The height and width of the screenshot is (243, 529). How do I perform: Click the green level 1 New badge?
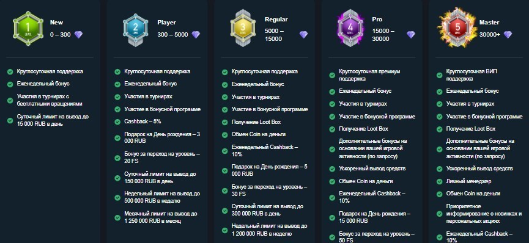tap(28, 28)
